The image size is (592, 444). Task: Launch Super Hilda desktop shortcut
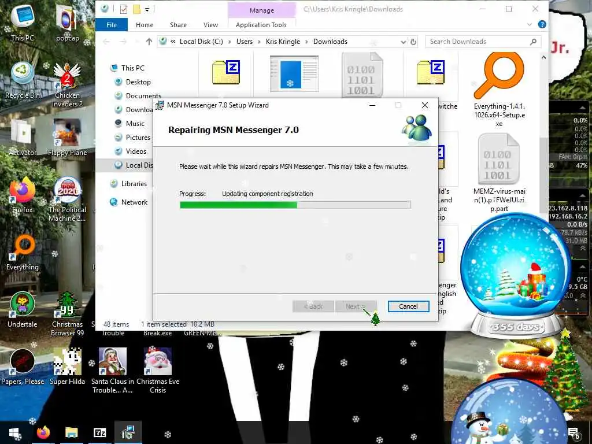pyautogui.click(x=67, y=367)
